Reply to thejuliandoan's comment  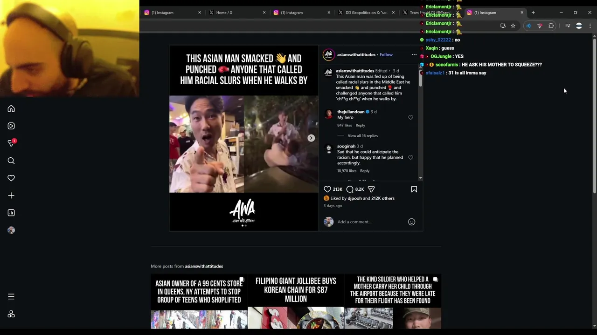click(361, 126)
